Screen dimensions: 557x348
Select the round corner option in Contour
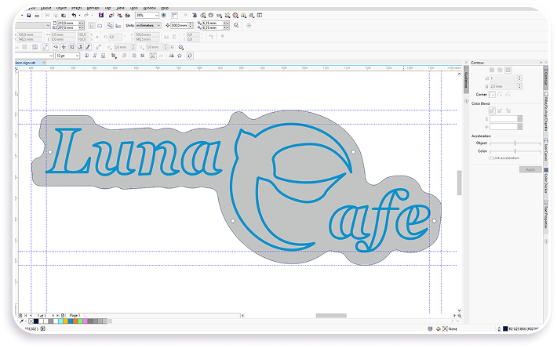(500, 95)
